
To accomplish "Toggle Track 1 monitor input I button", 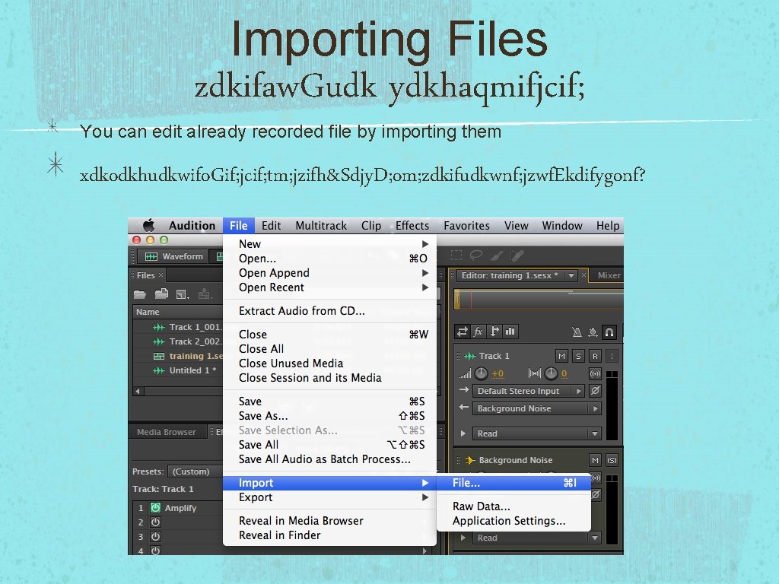I will 612,356.
